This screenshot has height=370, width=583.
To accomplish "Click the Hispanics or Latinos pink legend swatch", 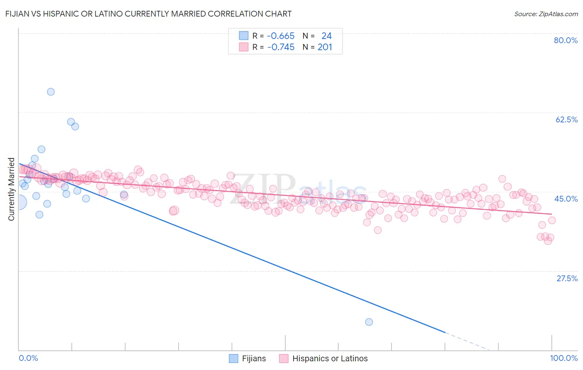I will 284,358.
